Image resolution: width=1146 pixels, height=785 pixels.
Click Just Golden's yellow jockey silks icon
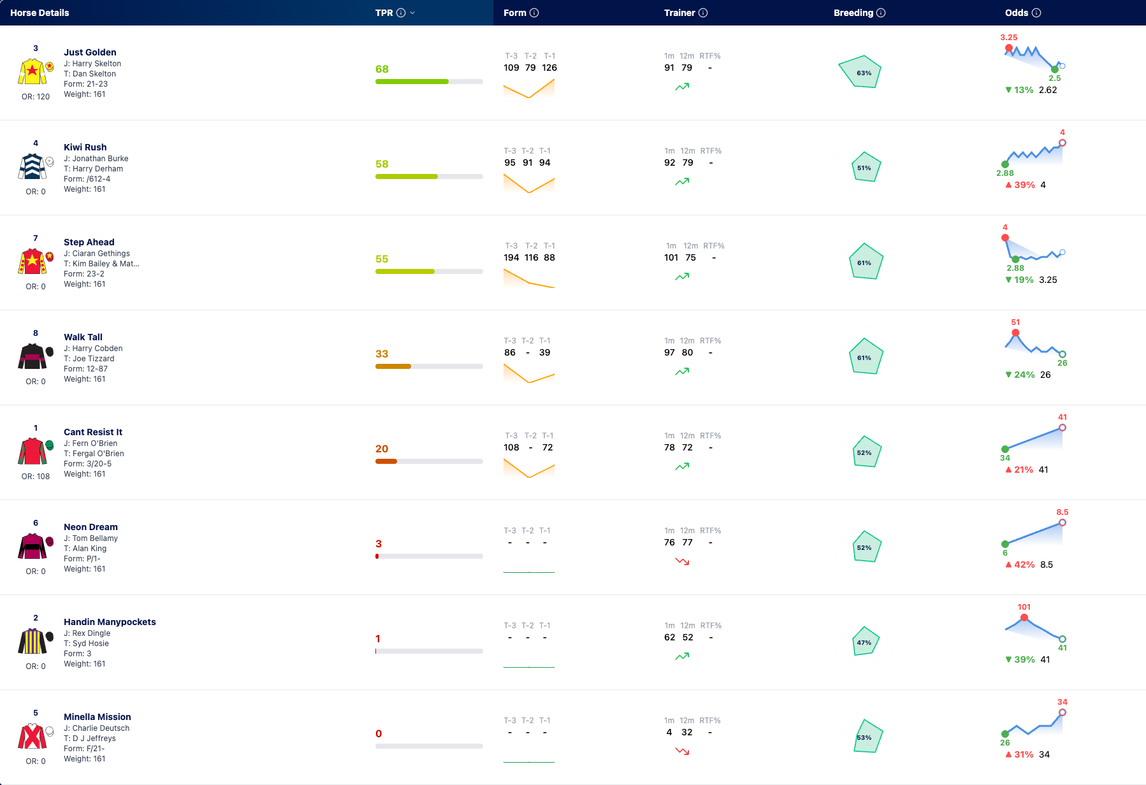(x=33, y=71)
